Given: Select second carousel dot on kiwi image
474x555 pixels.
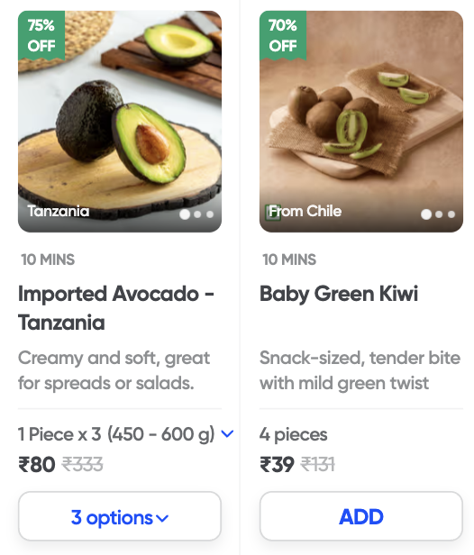Looking at the screenshot, I should coord(439,214).
